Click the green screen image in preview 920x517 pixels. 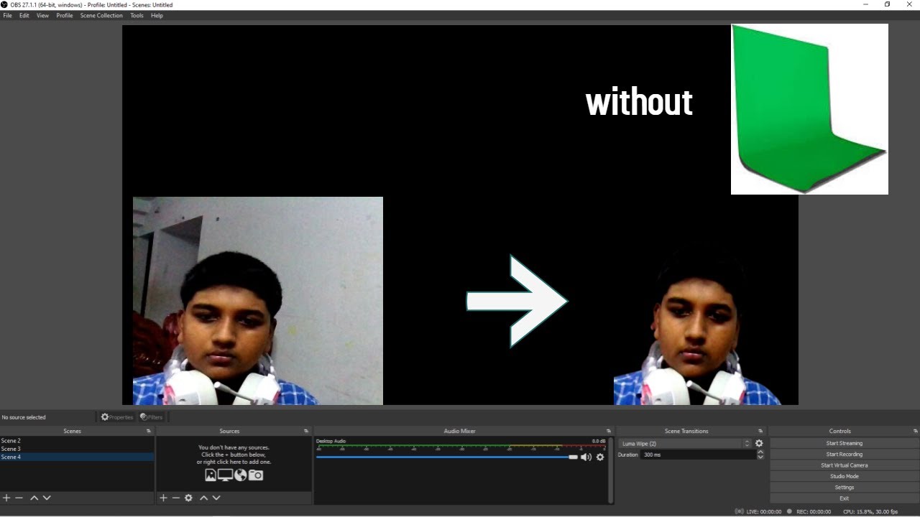(x=809, y=109)
